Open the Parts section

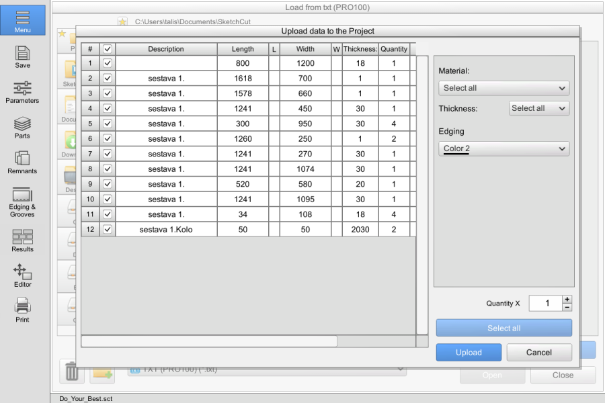[22, 128]
